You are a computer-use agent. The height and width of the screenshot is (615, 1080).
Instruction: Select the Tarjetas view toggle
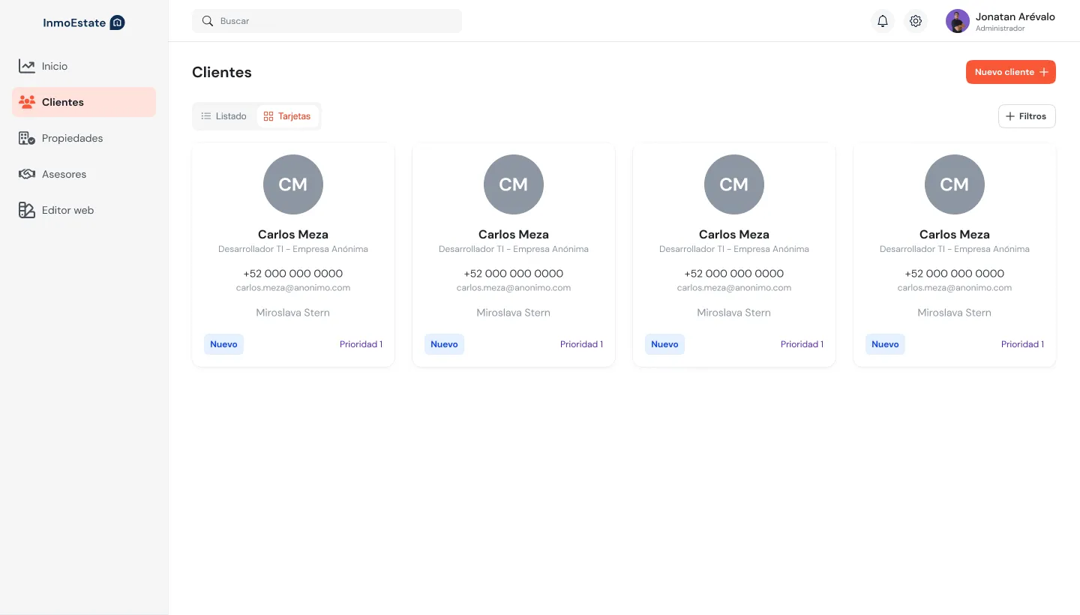pos(287,116)
